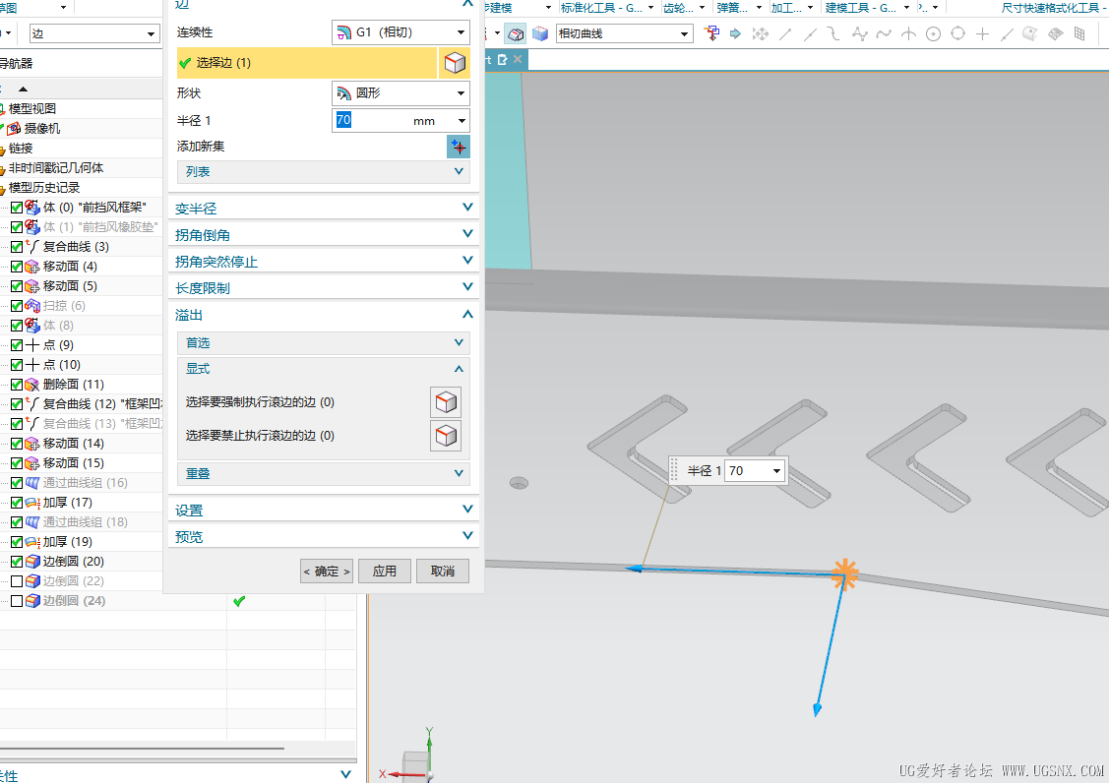Click the 应用 button

(x=384, y=572)
